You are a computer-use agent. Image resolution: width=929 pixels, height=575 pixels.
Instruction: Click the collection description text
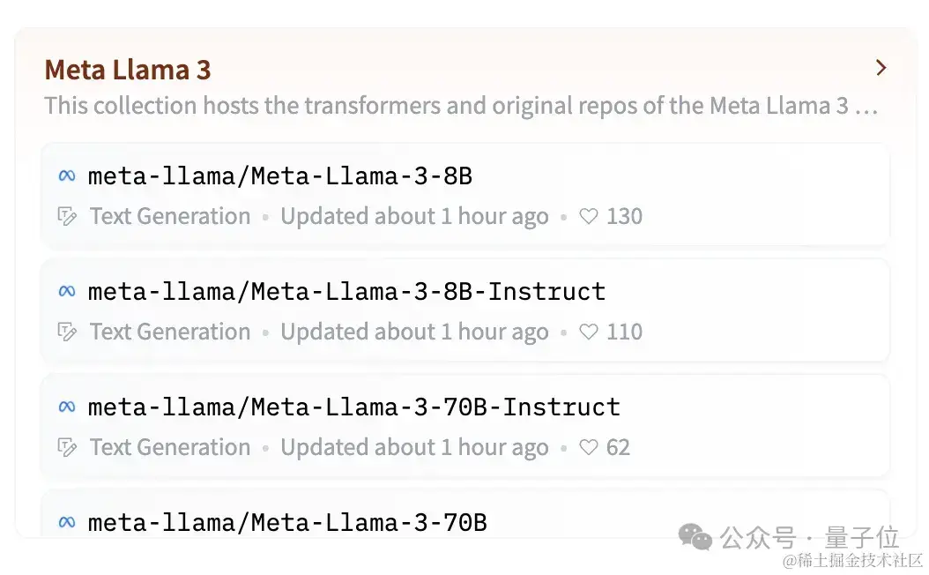click(x=460, y=107)
